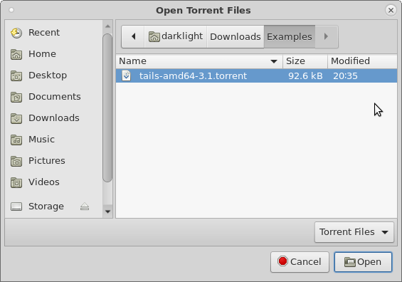
Task: Click the Videos folder icon
Action: click(16, 182)
